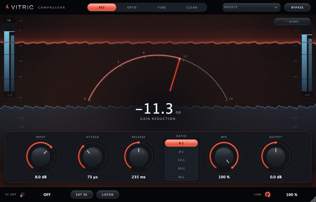Screen dimensions: 316x202
Task: Click the Mix knob
Action: (224, 156)
